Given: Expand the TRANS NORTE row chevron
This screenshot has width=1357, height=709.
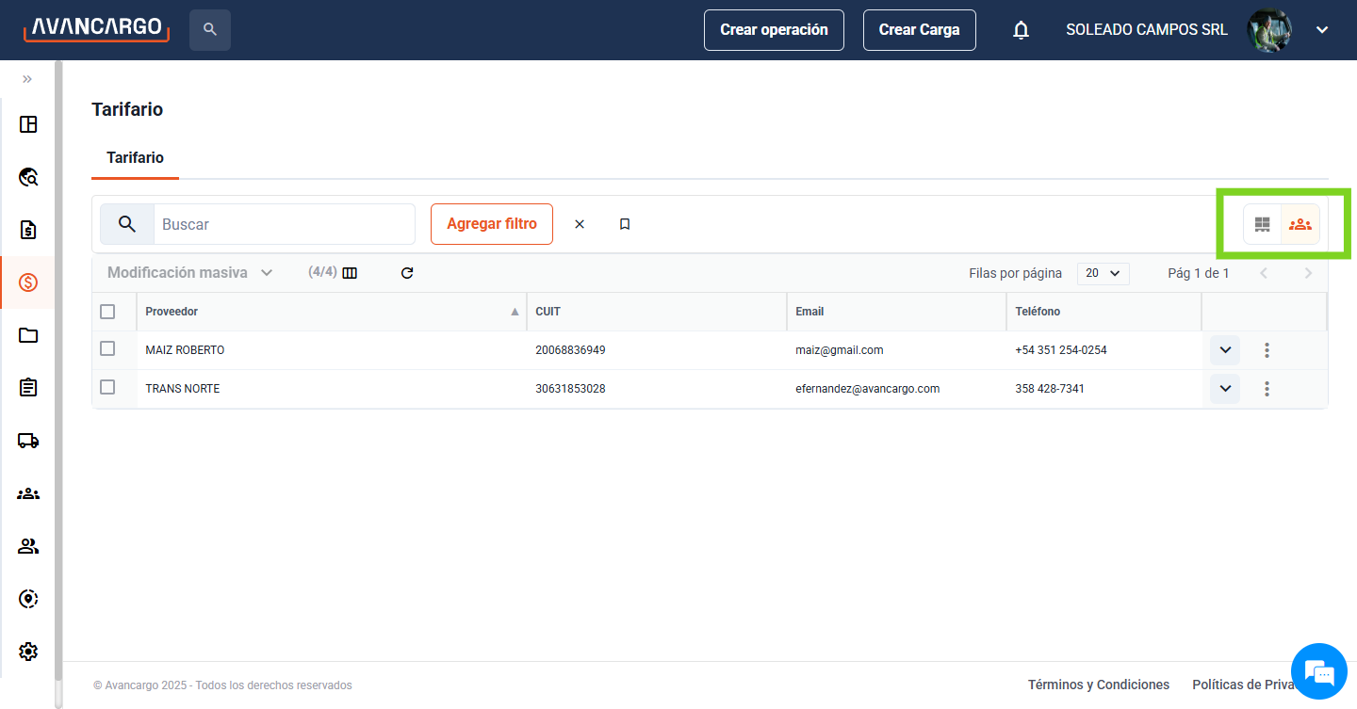Looking at the screenshot, I should (1224, 389).
